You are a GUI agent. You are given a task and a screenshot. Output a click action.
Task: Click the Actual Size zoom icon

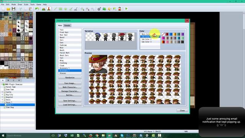click(93, 9)
